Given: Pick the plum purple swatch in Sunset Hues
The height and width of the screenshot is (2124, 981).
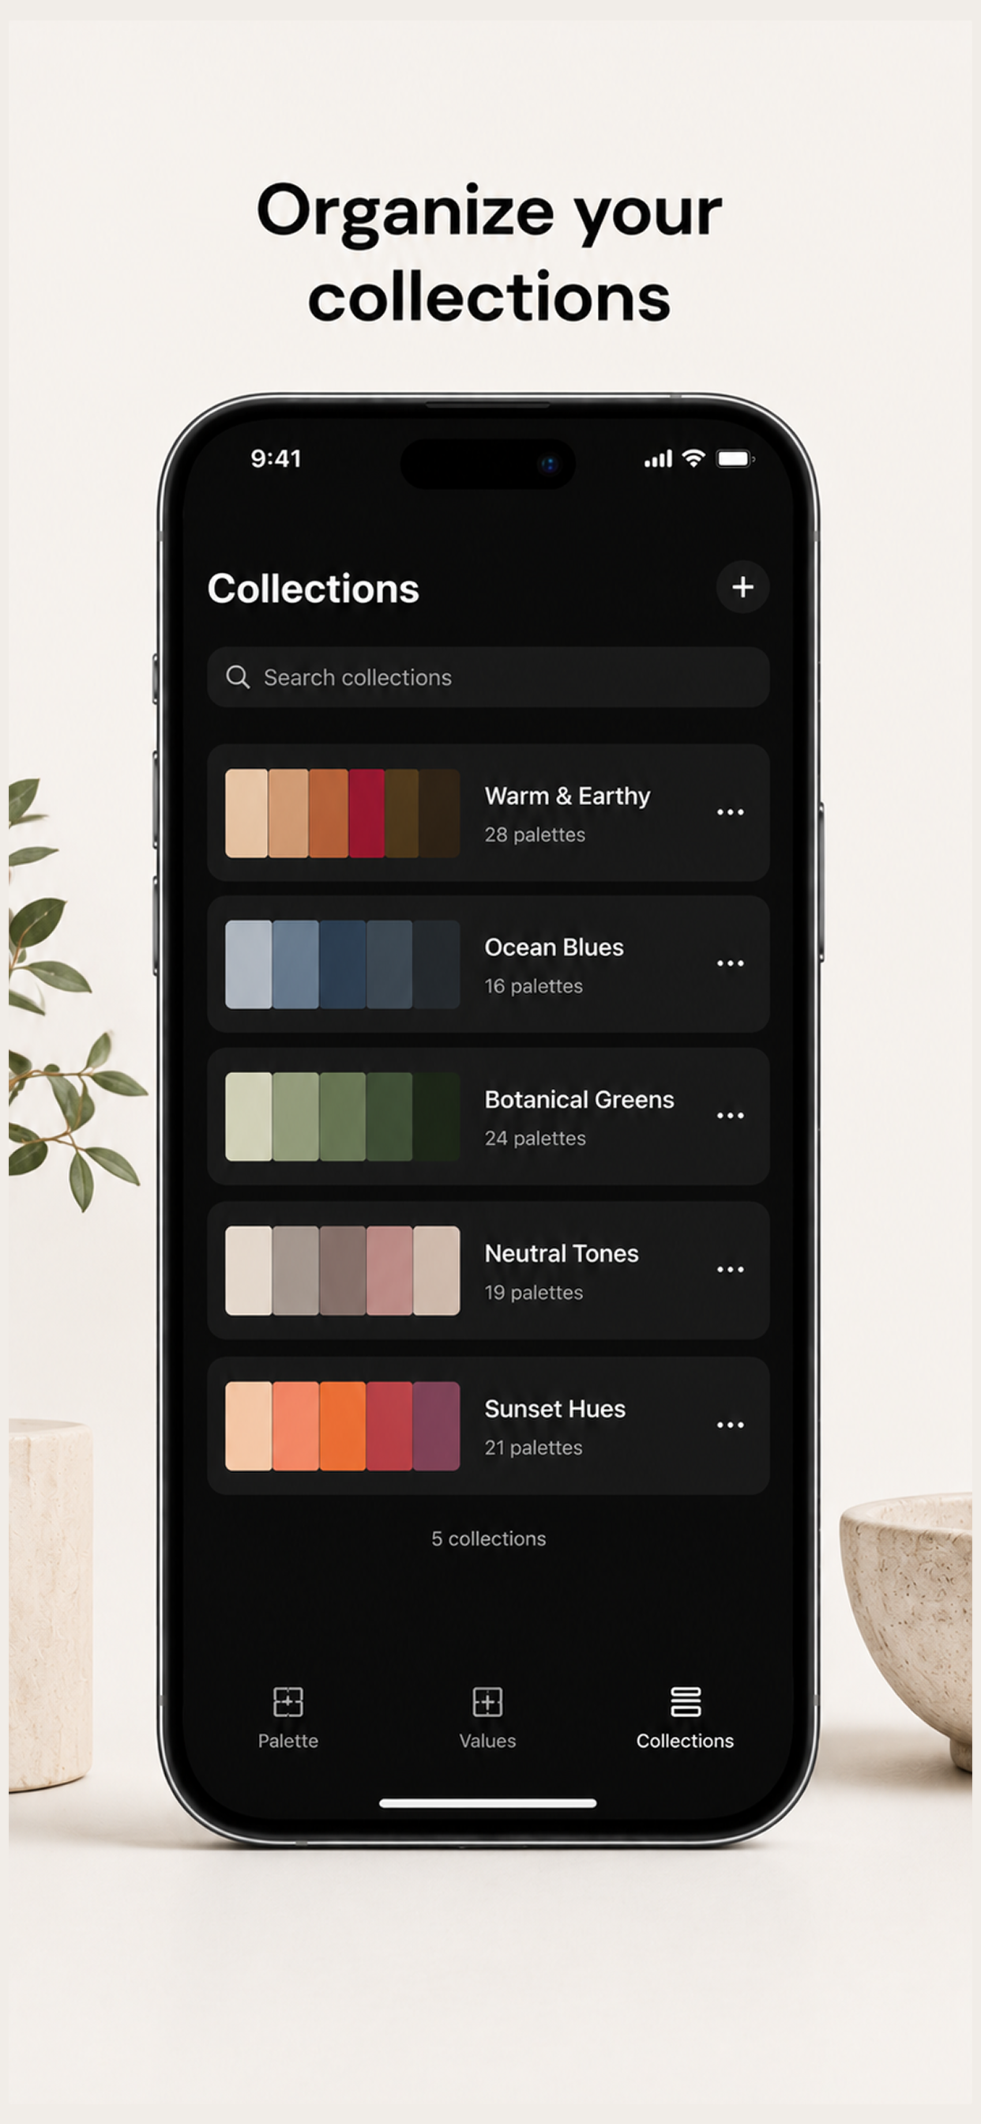Looking at the screenshot, I should click(x=436, y=1425).
